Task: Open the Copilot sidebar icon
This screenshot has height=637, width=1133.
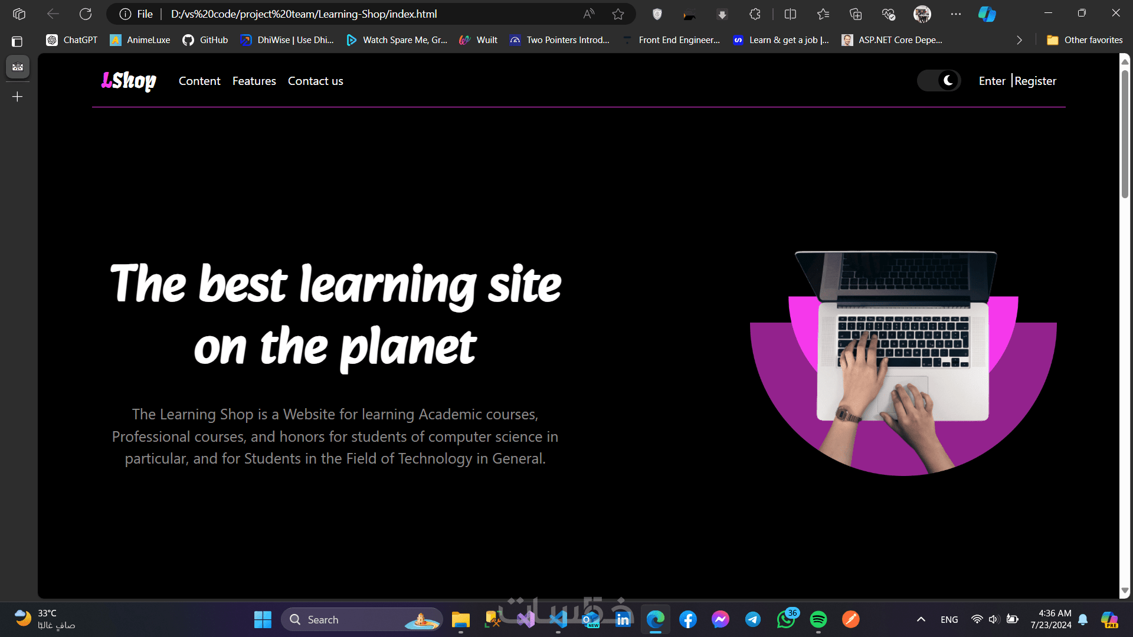Action: (x=987, y=14)
